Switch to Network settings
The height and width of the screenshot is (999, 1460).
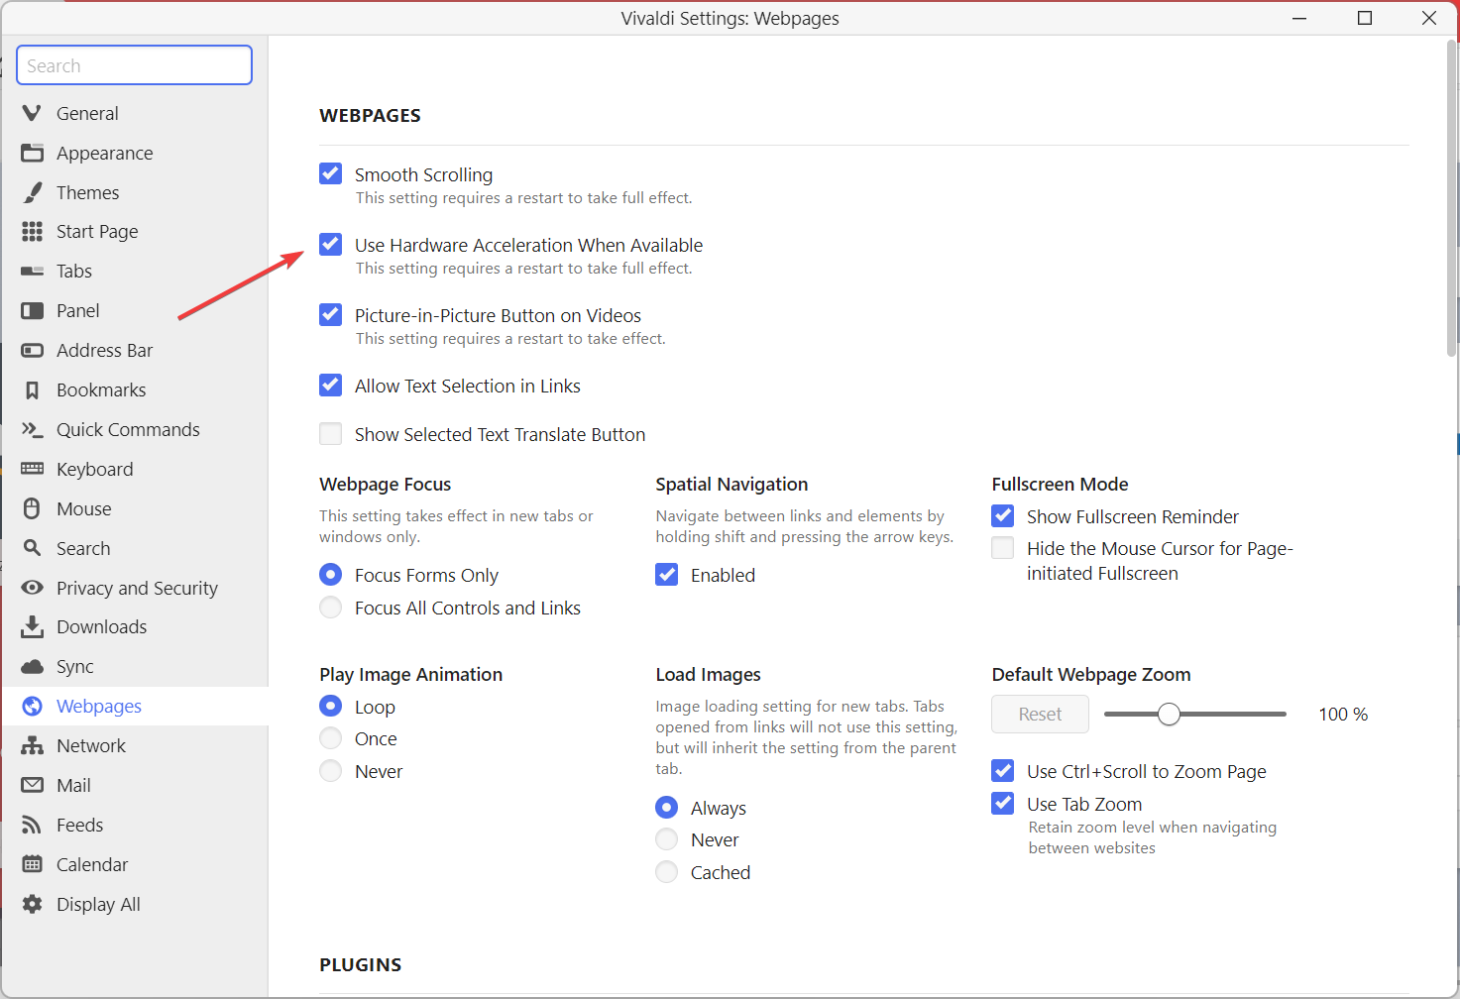click(x=135, y=745)
